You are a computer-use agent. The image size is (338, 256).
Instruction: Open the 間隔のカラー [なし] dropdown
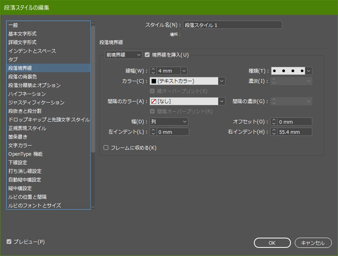tap(187, 101)
